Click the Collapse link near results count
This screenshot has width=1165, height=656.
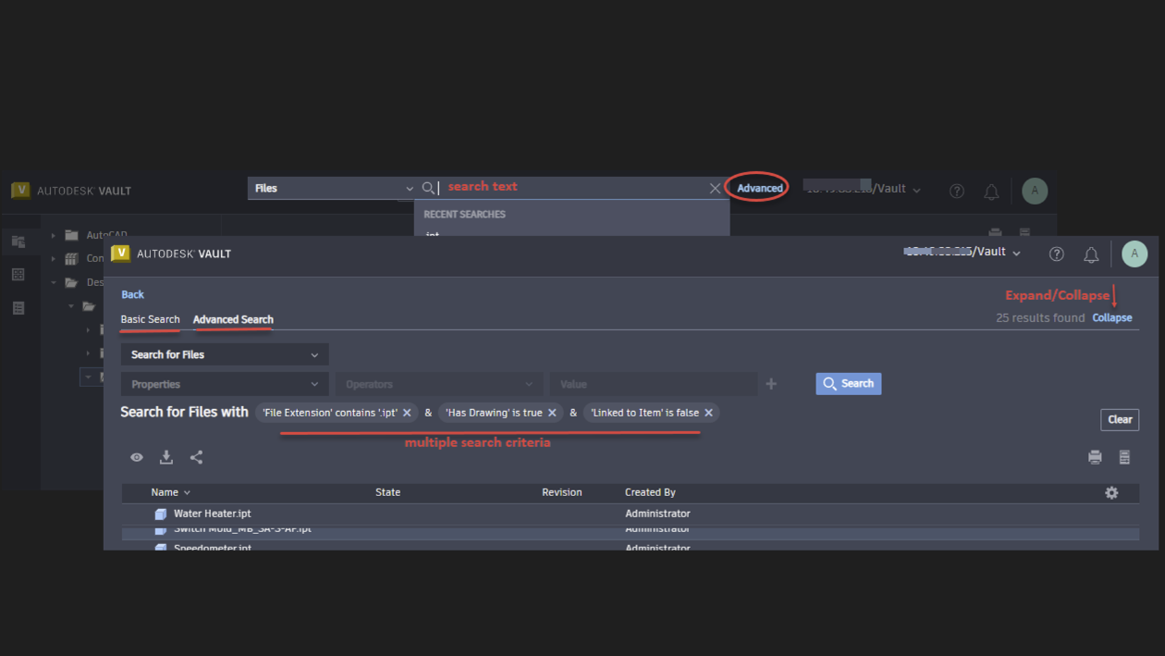tap(1112, 317)
